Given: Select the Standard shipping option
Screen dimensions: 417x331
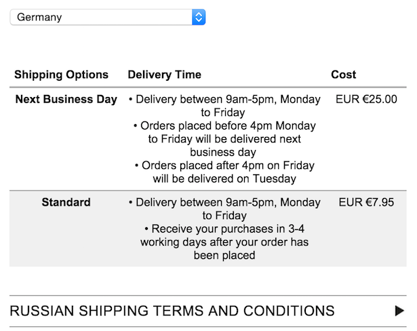Looking at the screenshot, I should pos(66,202).
